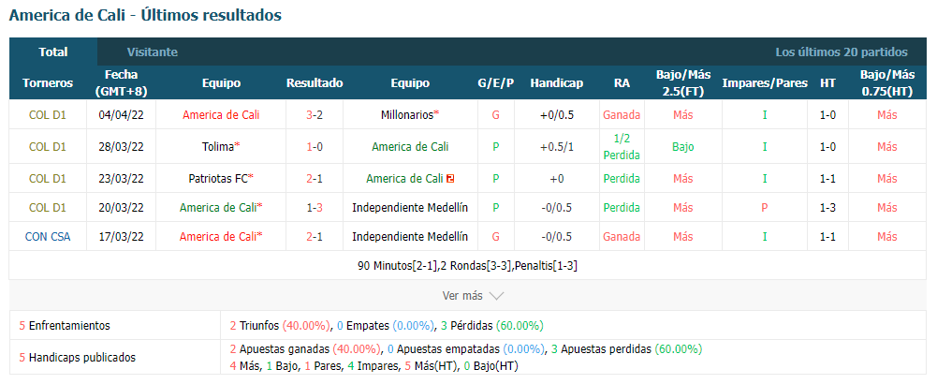Viewport: 937px width, 384px height.
Task: Open Patriotas FC team link
Action: tap(221, 178)
